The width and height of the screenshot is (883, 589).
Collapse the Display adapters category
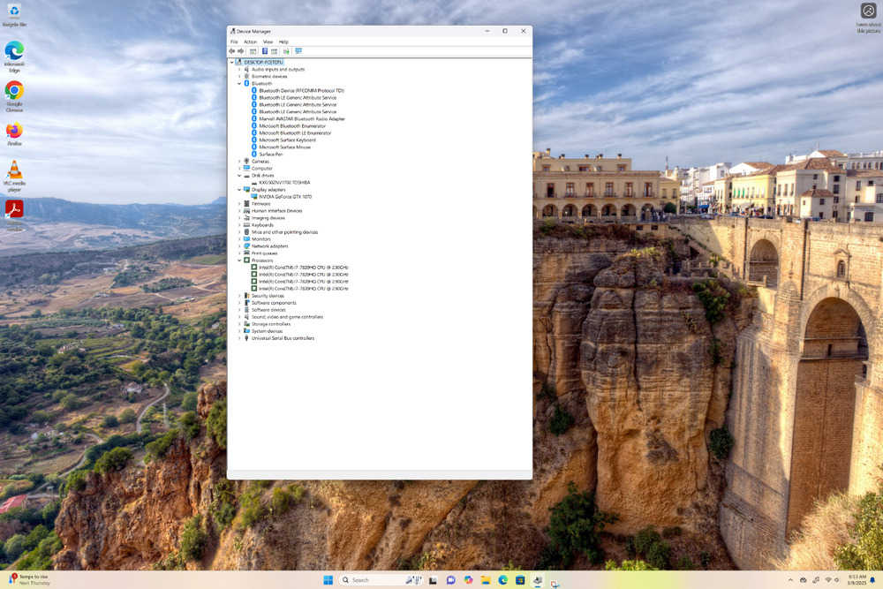pos(239,190)
